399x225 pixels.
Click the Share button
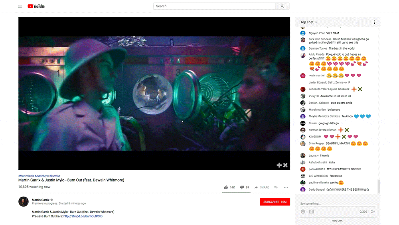coord(262,187)
